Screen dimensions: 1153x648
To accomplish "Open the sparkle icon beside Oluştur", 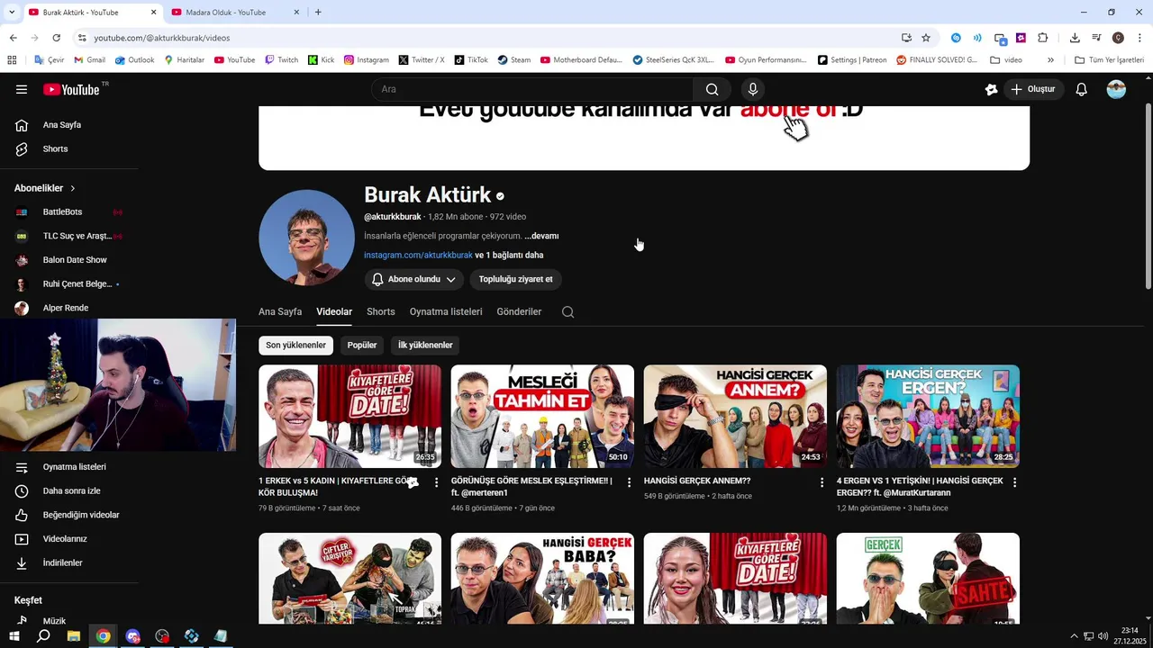I will click(991, 89).
